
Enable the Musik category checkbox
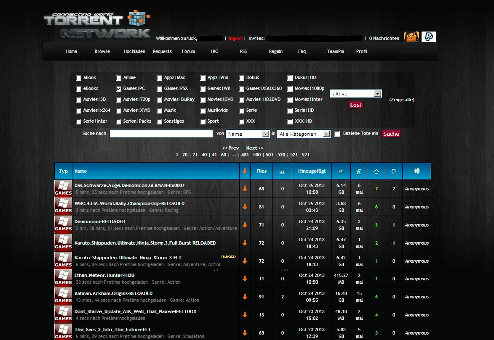click(x=160, y=111)
